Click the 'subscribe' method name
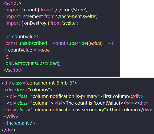Viewport: 154px width, 134px height. [76, 43]
